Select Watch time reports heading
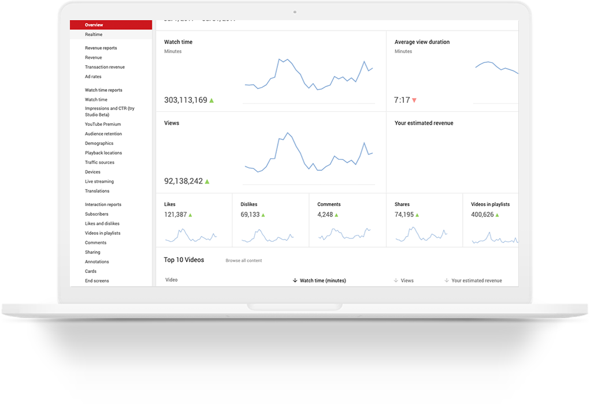The height and width of the screenshot is (404, 590). [x=103, y=90]
